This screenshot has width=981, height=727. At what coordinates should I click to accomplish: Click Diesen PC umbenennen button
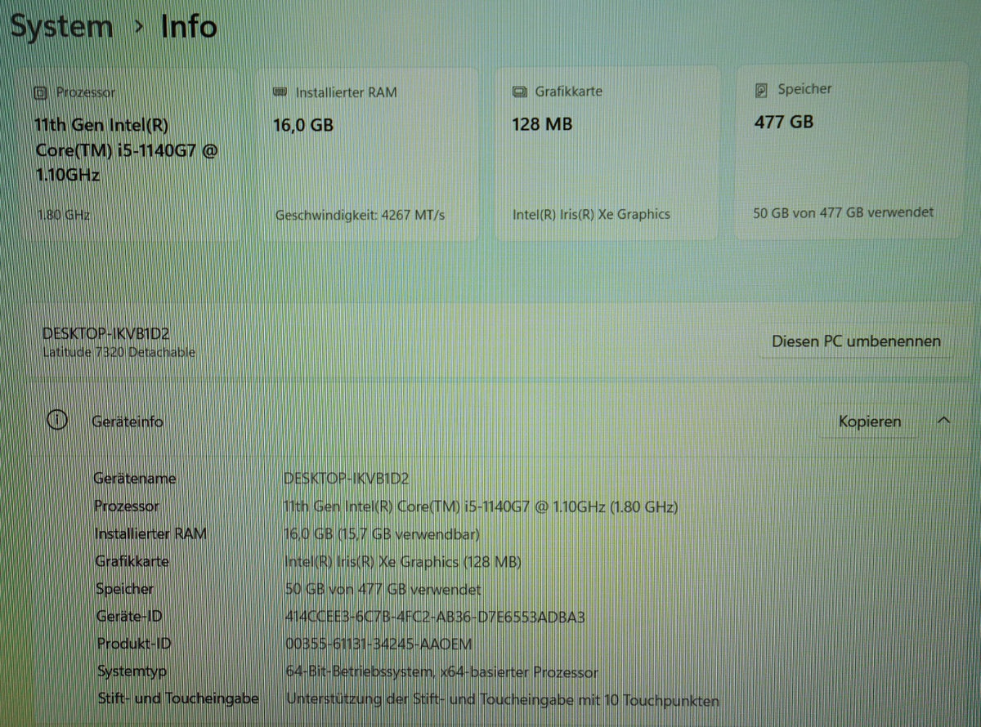856,341
